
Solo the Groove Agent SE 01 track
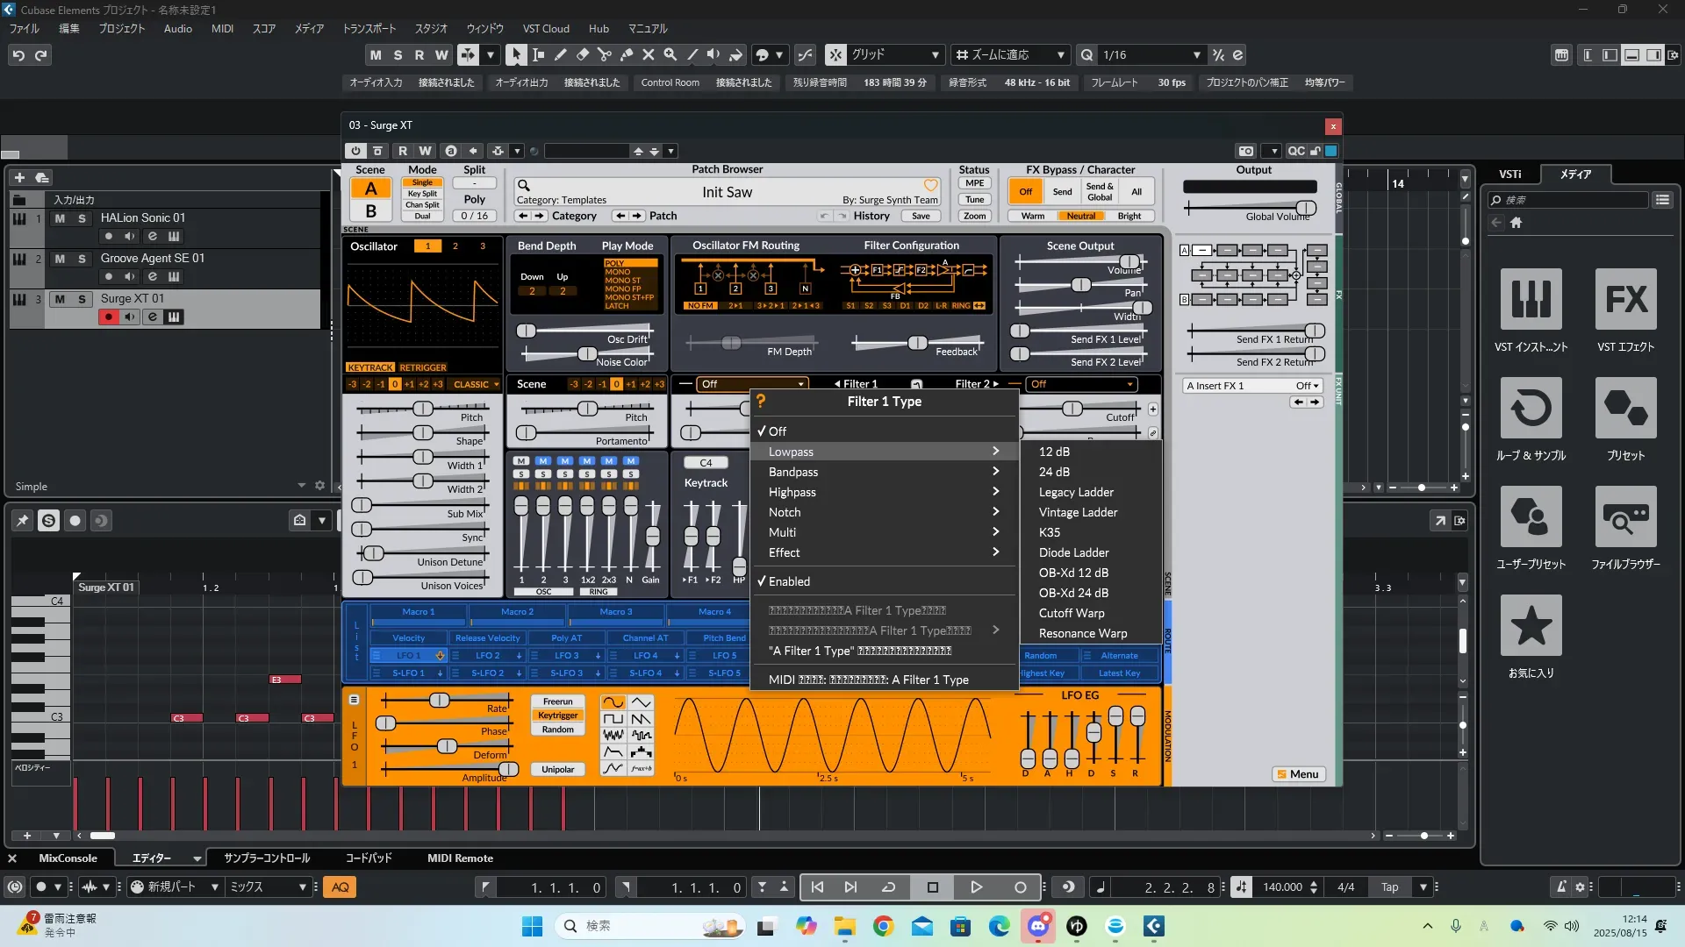pos(82,259)
